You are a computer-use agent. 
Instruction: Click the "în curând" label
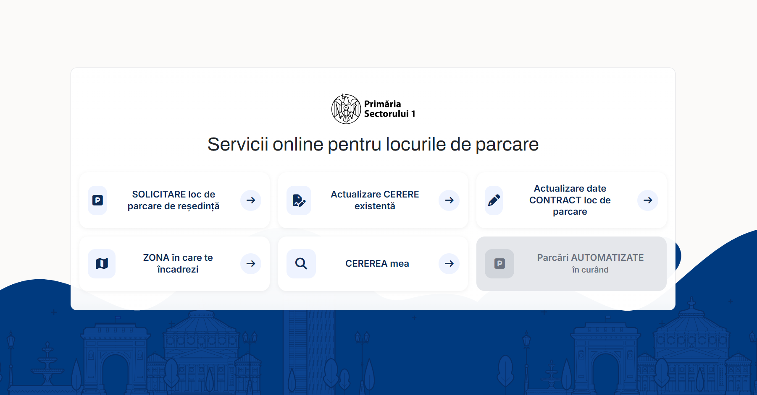click(x=590, y=270)
